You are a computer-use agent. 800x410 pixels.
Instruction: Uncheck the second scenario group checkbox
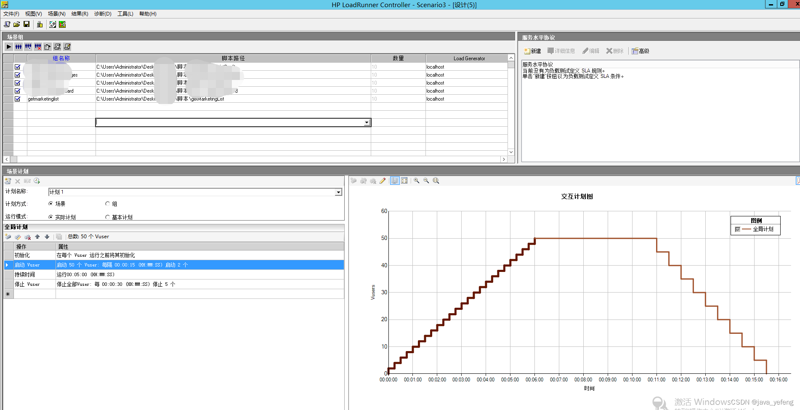[x=17, y=75]
